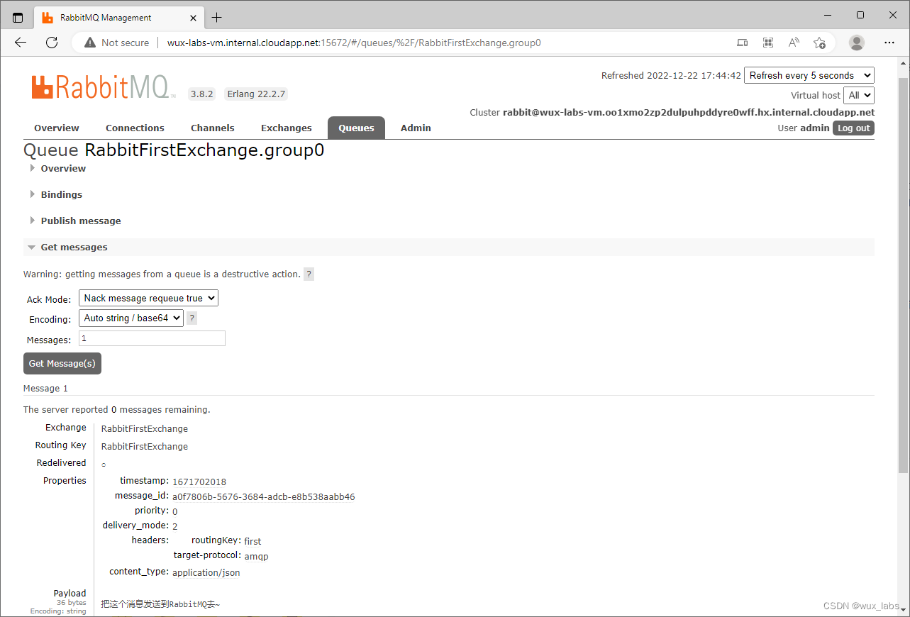Open the browser profile avatar
The width and height of the screenshot is (910, 617).
(857, 43)
